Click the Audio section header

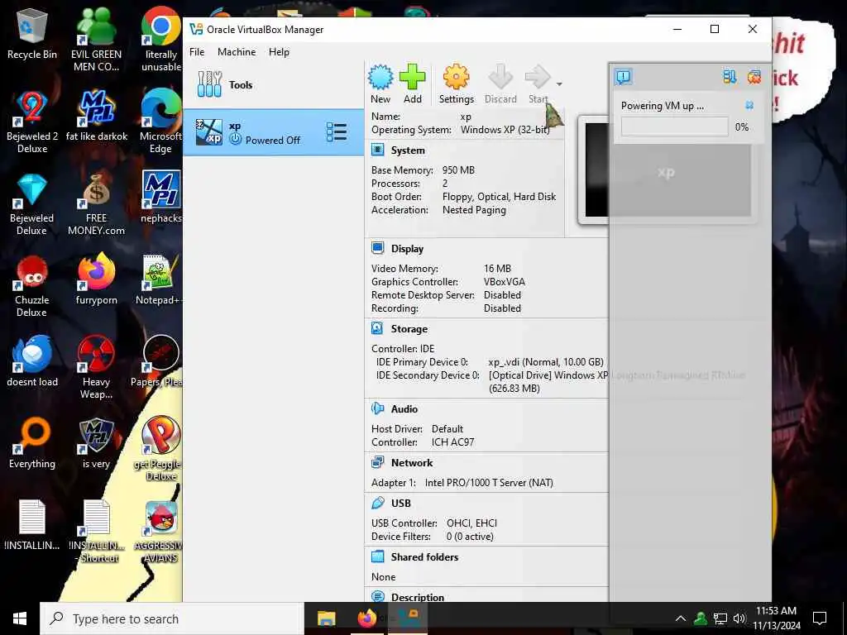pyautogui.click(x=404, y=408)
